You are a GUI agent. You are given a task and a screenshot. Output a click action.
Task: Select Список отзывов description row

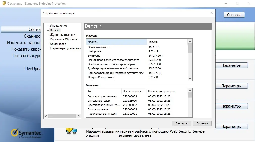click(137, 109)
